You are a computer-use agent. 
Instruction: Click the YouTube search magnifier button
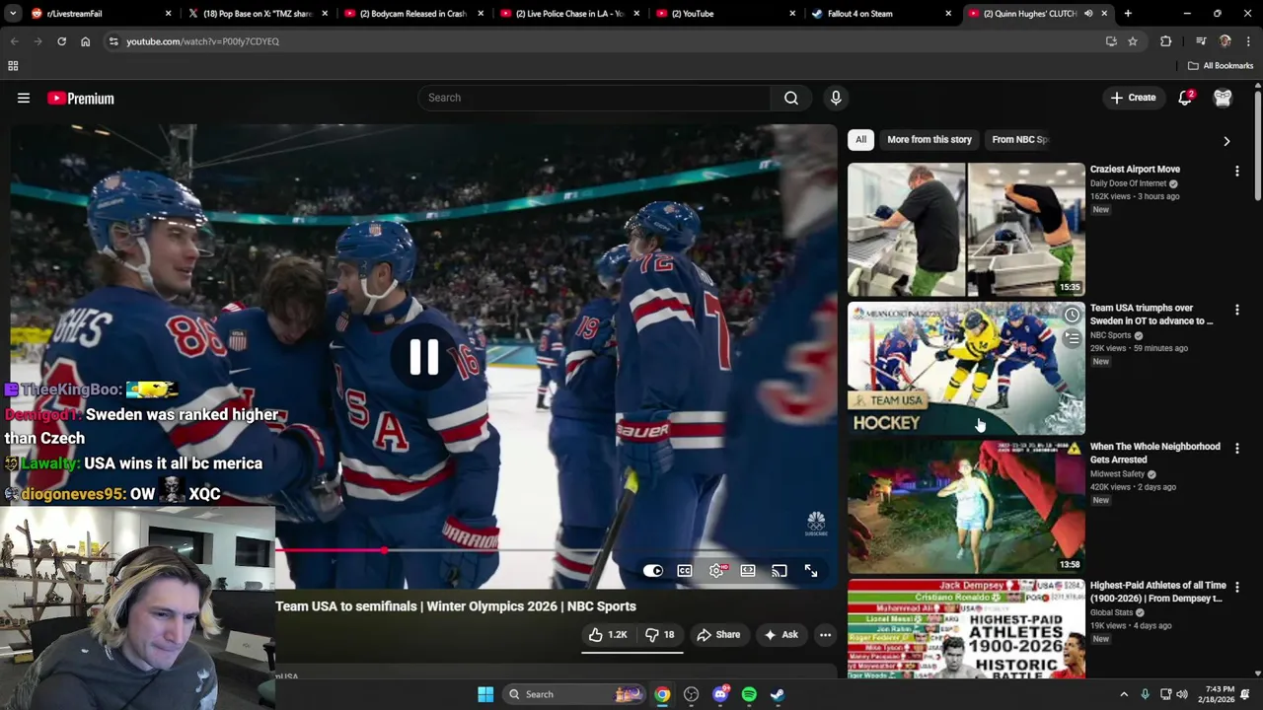tap(790, 98)
